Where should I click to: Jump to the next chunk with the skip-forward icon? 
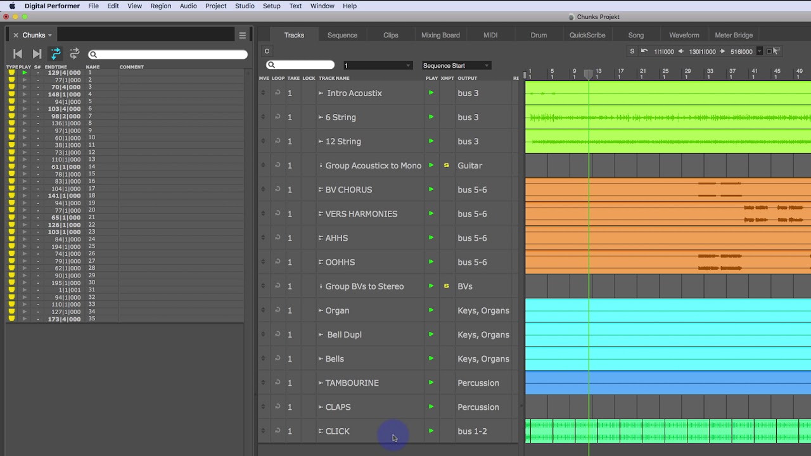[x=37, y=54]
